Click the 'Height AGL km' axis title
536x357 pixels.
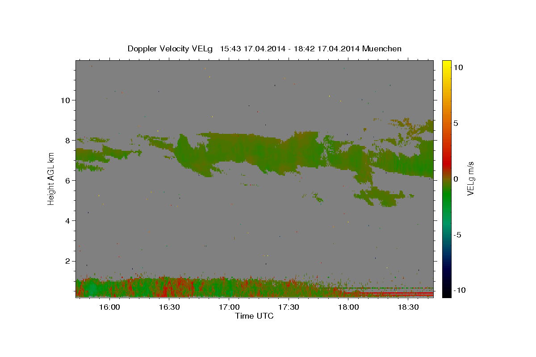(x=51, y=178)
